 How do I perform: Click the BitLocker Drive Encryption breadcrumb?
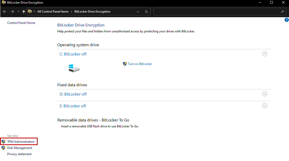[x=92, y=12]
